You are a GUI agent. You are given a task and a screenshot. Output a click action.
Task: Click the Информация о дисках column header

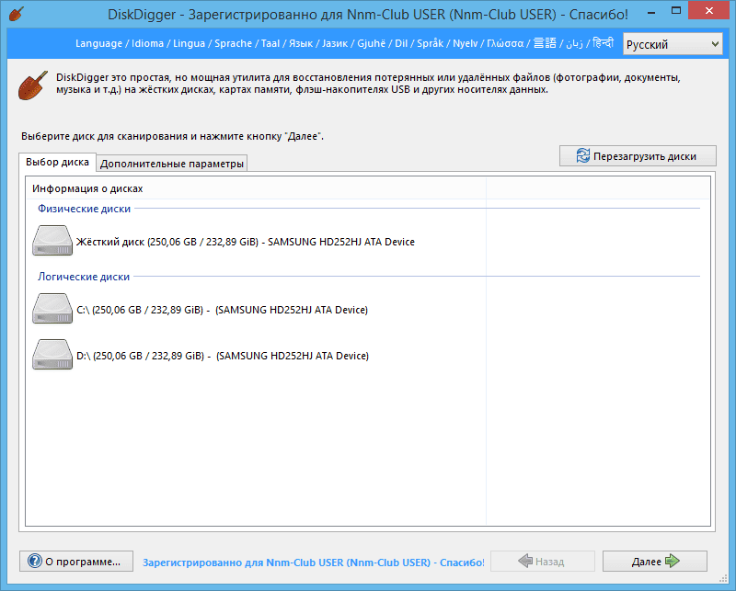point(87,188)
